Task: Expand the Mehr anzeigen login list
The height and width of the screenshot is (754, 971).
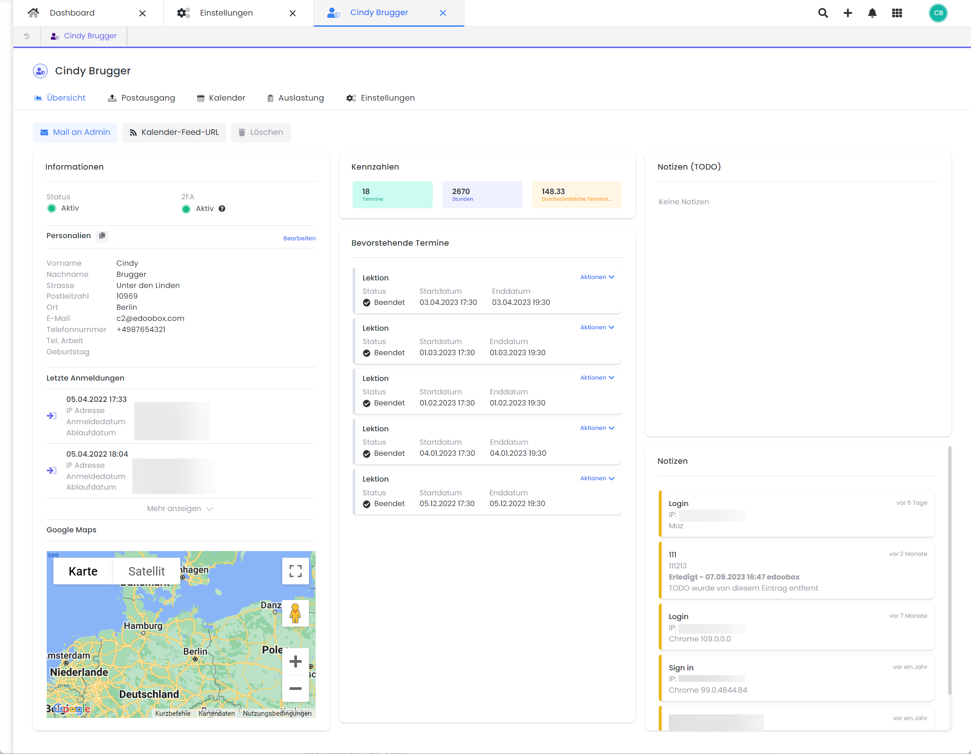Action: click(180, 508)
